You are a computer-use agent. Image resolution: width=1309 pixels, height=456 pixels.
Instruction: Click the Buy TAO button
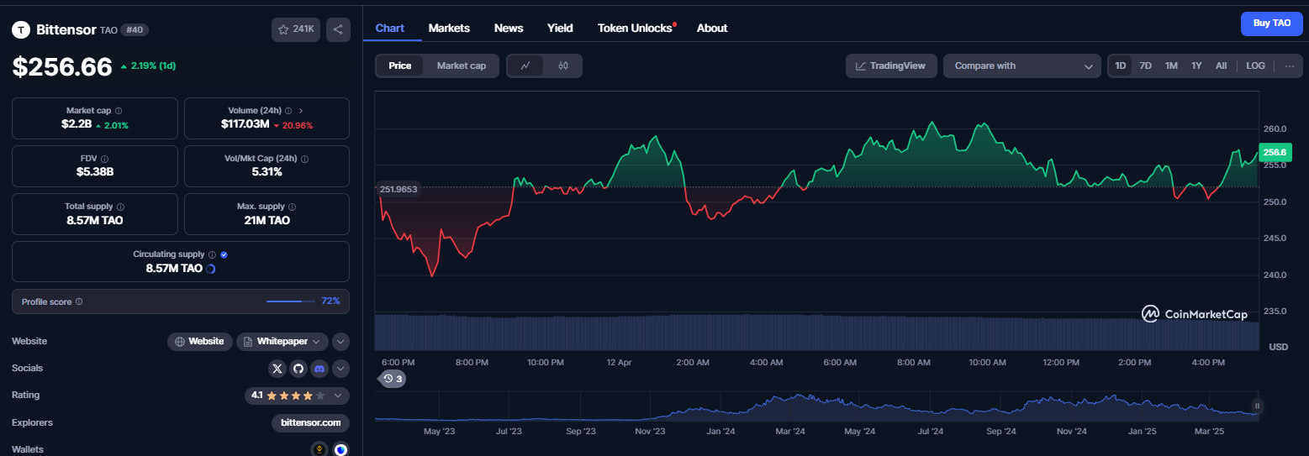point(1271,24)
